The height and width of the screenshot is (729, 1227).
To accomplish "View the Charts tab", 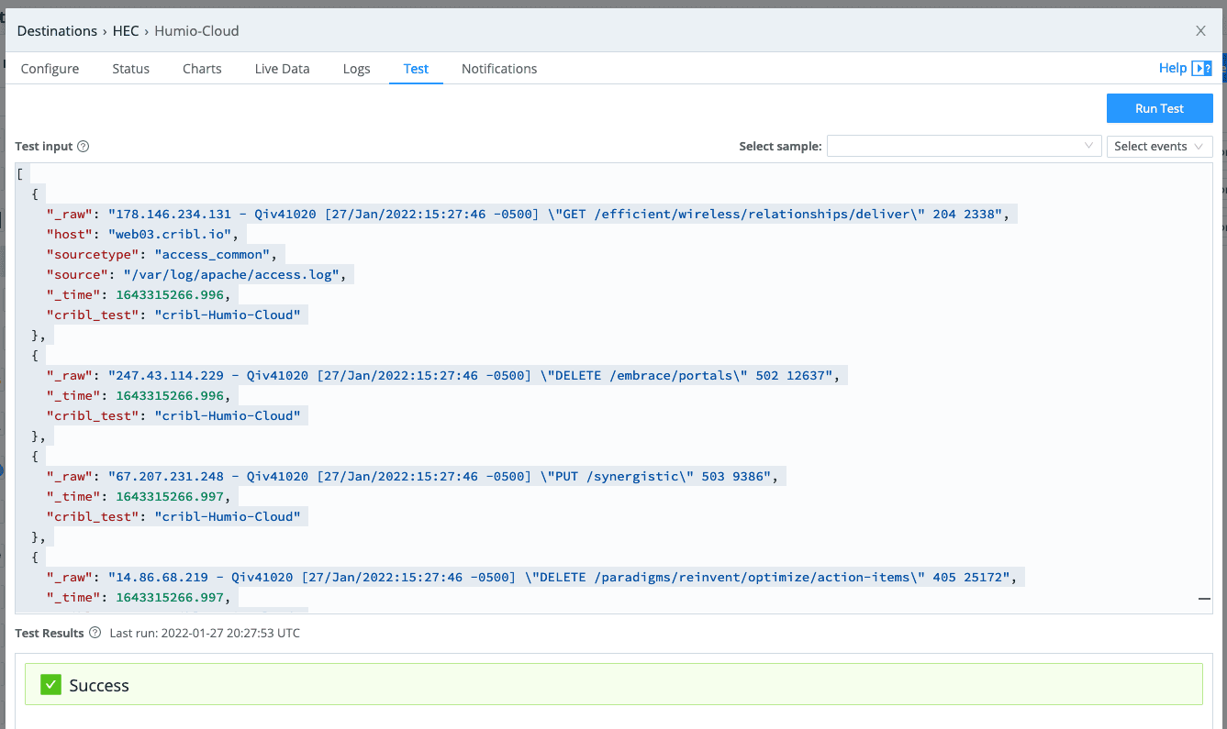I will (202, 69).
